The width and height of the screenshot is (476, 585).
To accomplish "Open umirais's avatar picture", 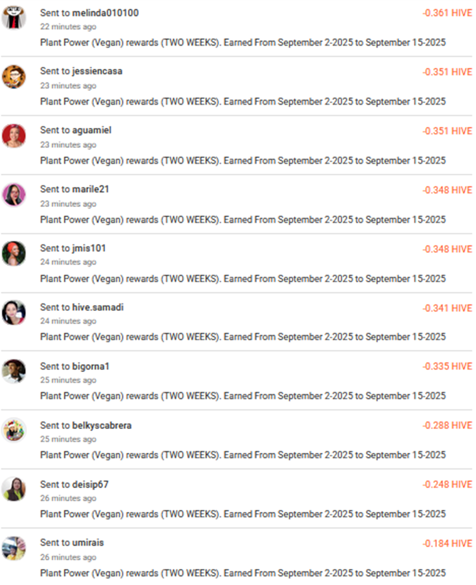I will pos(14,548).
